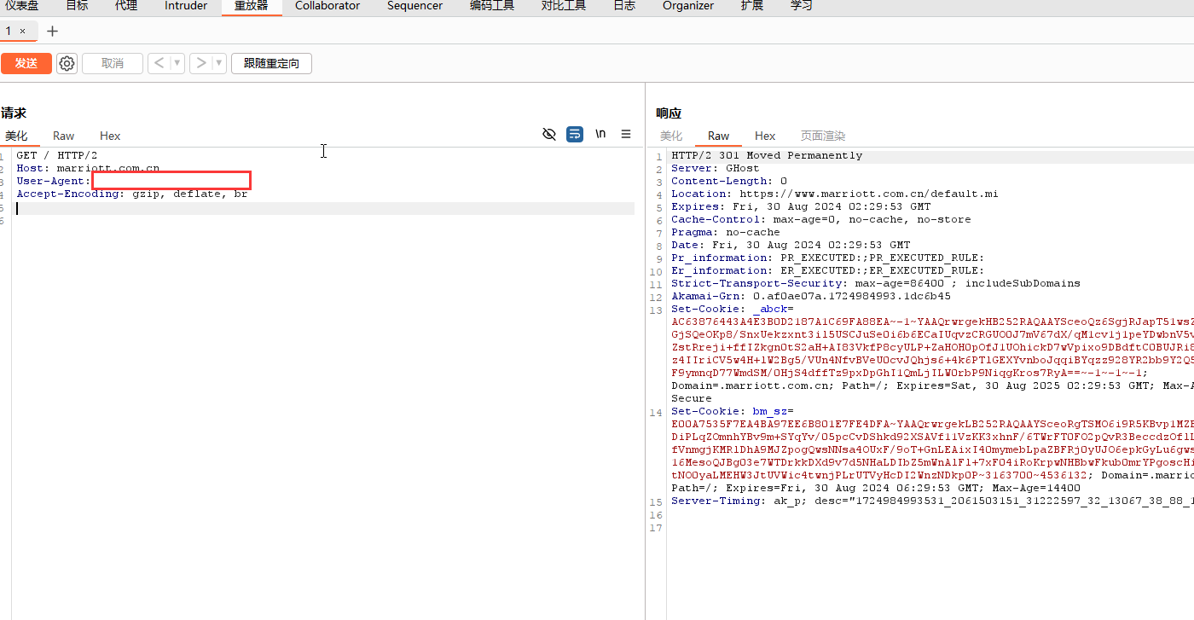This screenshot has width=1194, height=620.
Task: Click the empty line 5 in request editor
Action: tap(324, 208)
